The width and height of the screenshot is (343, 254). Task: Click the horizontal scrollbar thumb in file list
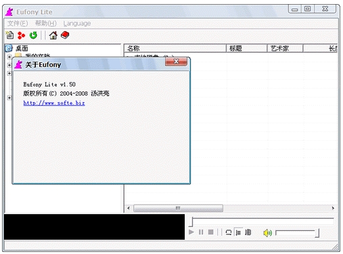pos(178,208)
